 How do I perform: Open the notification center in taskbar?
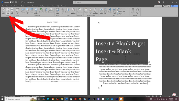point(176,99)
